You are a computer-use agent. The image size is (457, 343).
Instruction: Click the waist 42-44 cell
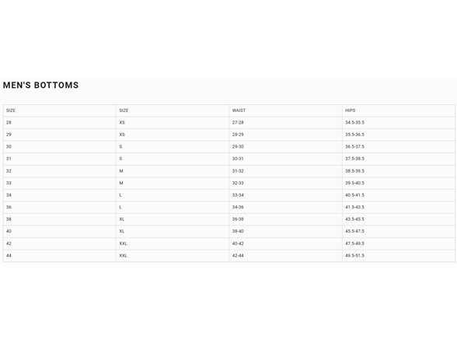coord(286,256)
